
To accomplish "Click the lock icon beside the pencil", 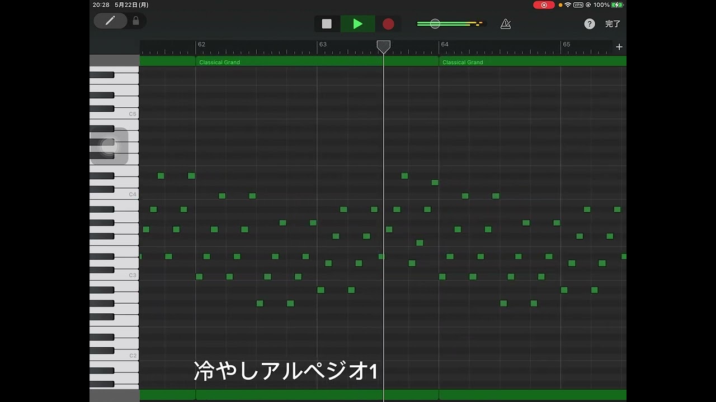I will [x=136, y=21].
